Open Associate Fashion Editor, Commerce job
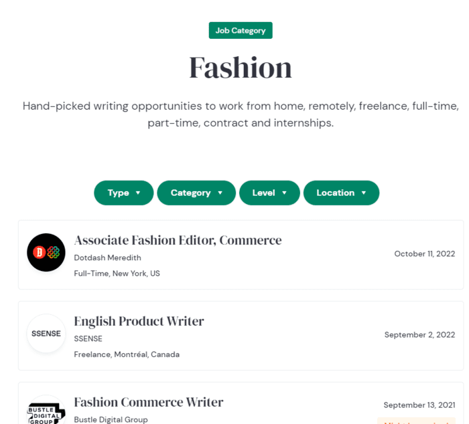This screenshot has height=424, width=469. (x=178, y=240)
